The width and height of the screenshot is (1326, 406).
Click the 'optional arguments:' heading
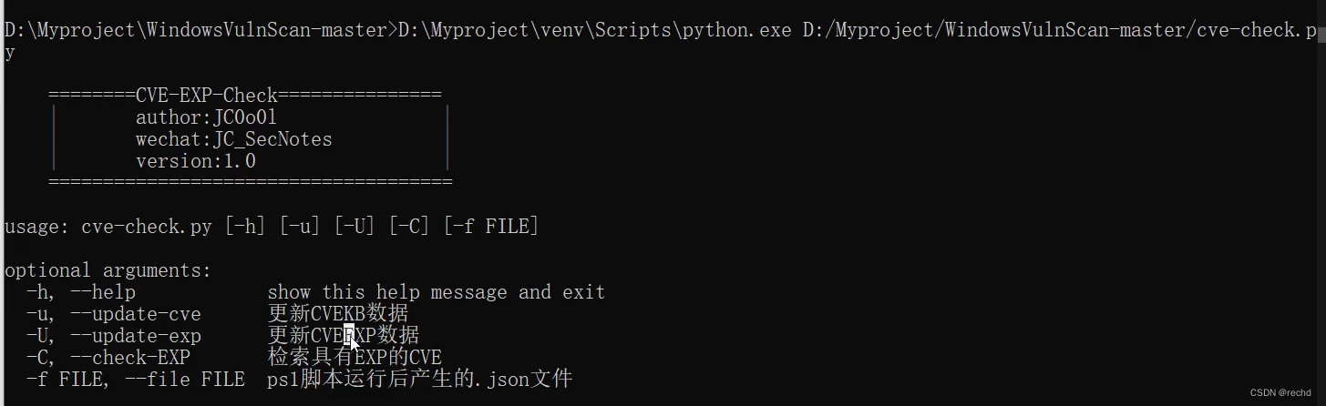[108, 270]
